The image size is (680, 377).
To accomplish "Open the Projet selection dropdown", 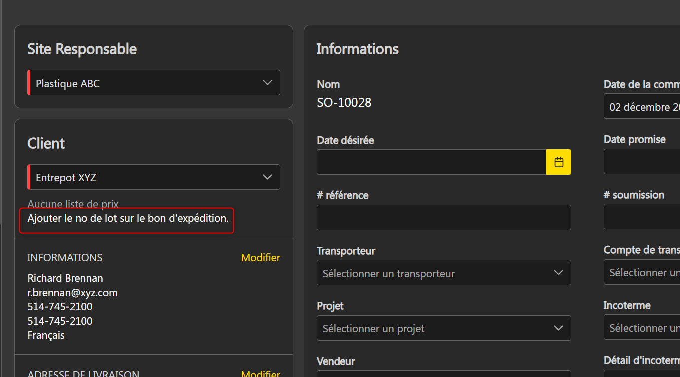I will pos(443,328).
